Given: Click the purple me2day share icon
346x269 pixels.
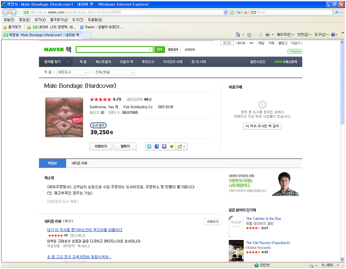Looking at the screenshot, I should 164,147.
